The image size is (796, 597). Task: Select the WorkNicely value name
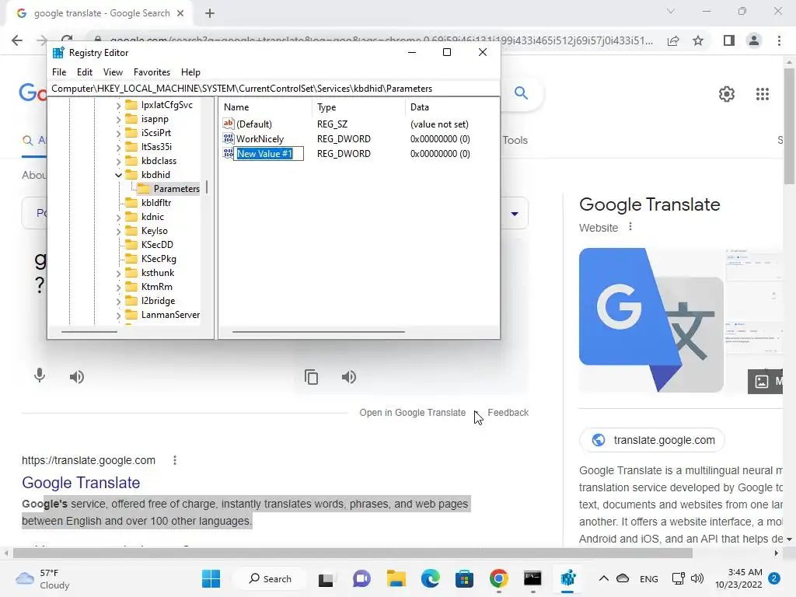(260, 138)
